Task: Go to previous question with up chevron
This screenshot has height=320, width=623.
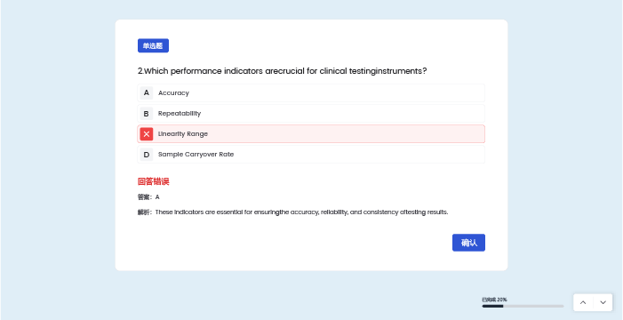Action: pyautogui.click(x=583, y=302)
